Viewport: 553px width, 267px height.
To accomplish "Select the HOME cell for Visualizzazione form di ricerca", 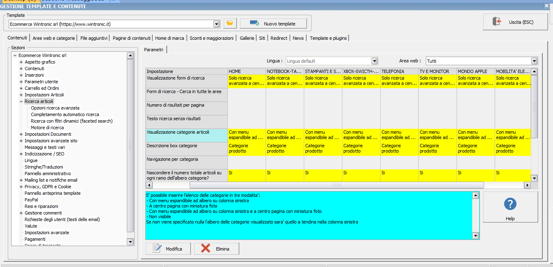I will [x=247, y=81].
